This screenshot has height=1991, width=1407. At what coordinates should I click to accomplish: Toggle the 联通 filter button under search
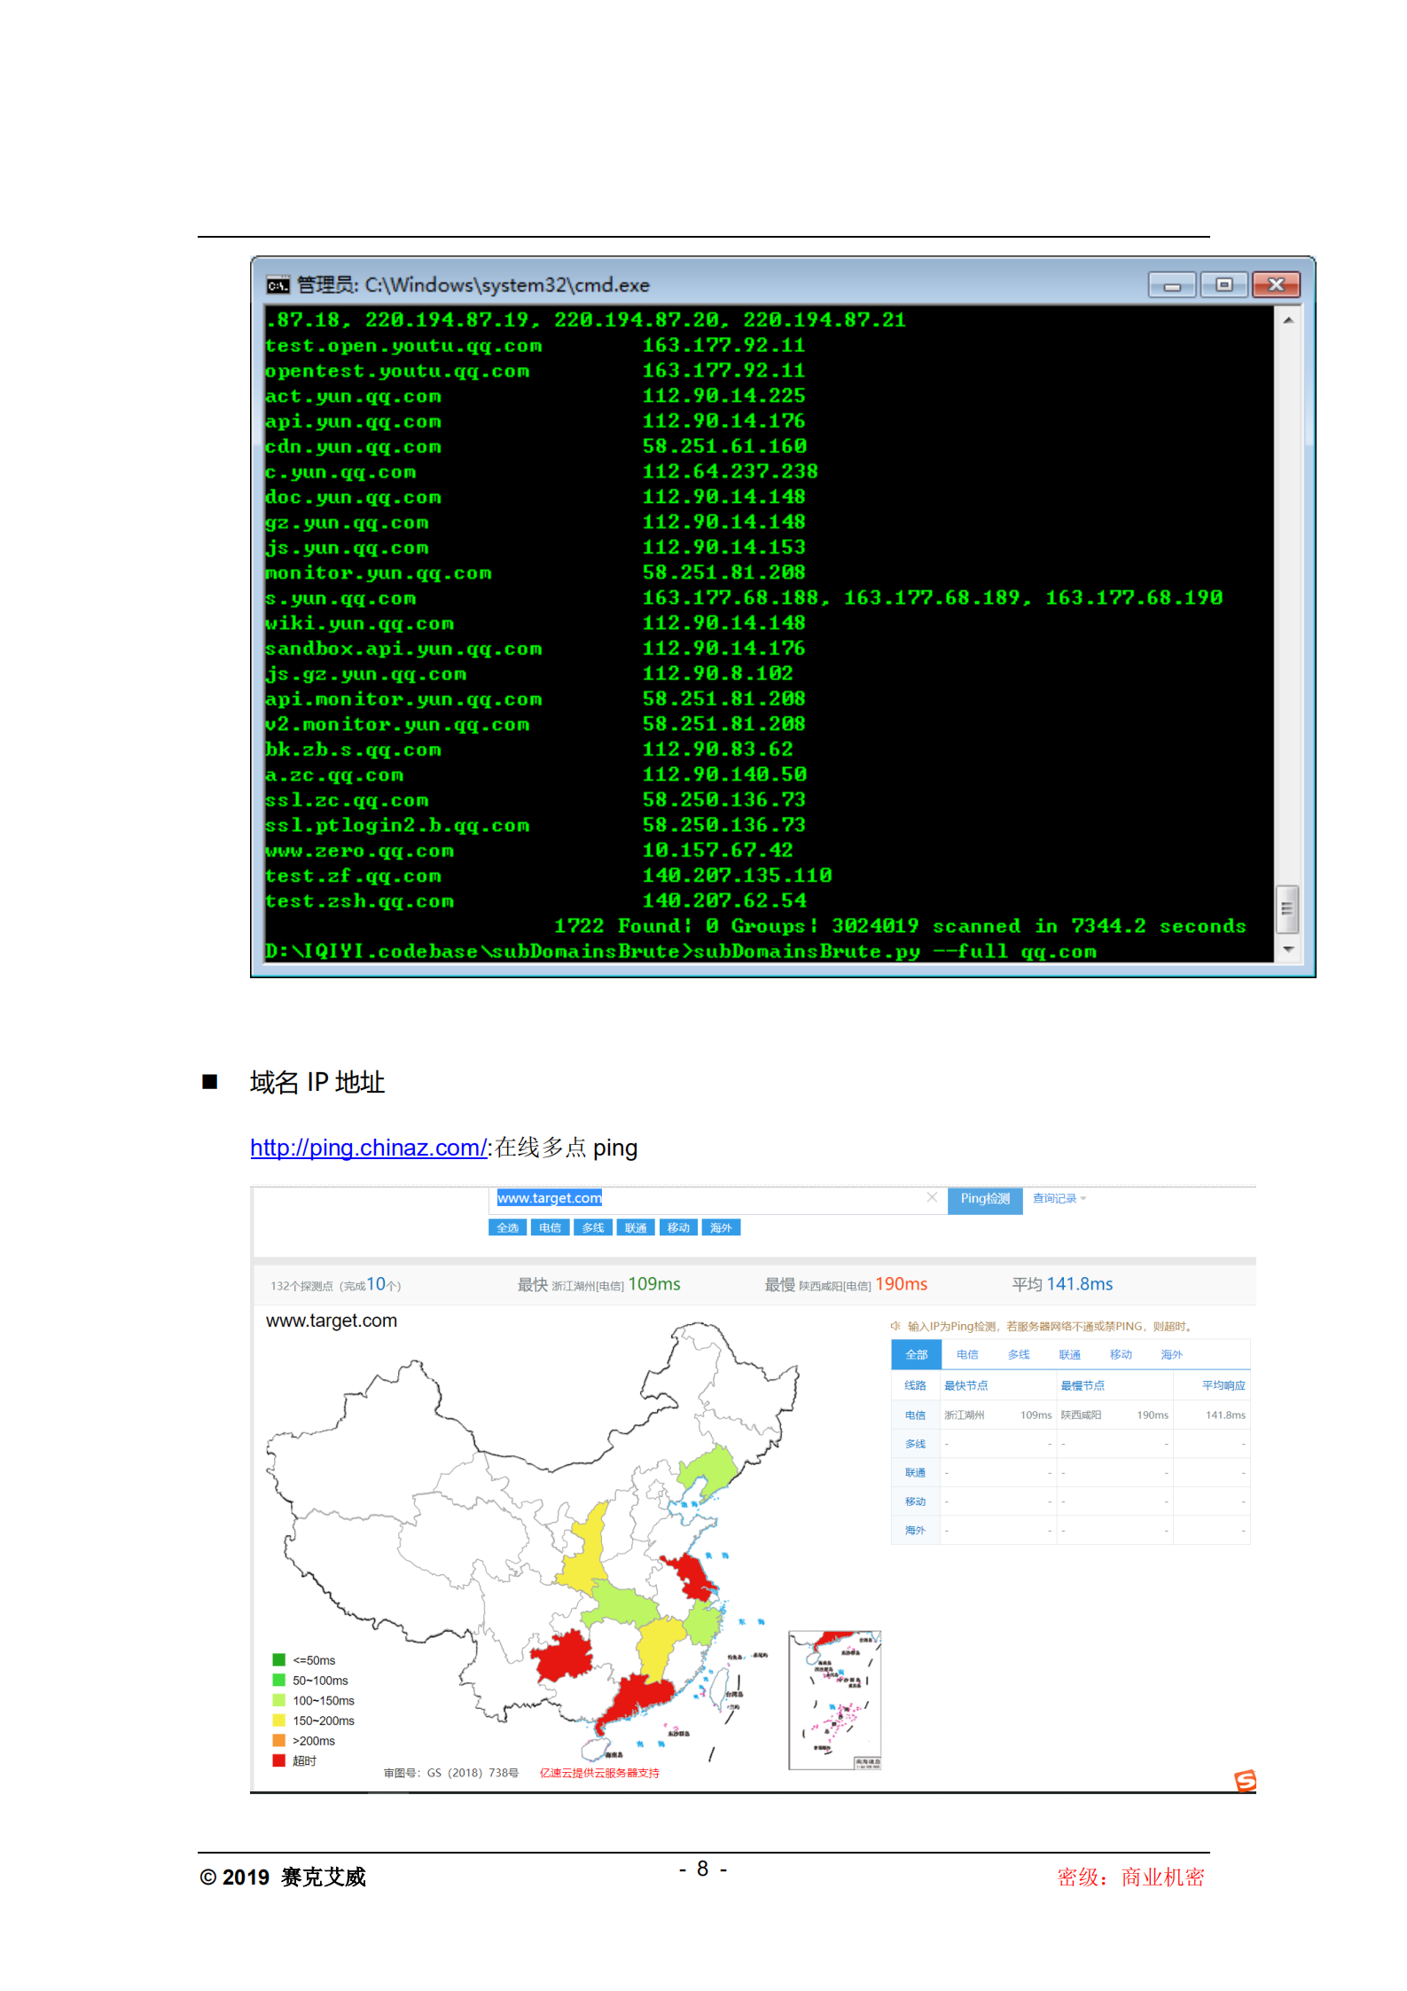click(636, 1227)
